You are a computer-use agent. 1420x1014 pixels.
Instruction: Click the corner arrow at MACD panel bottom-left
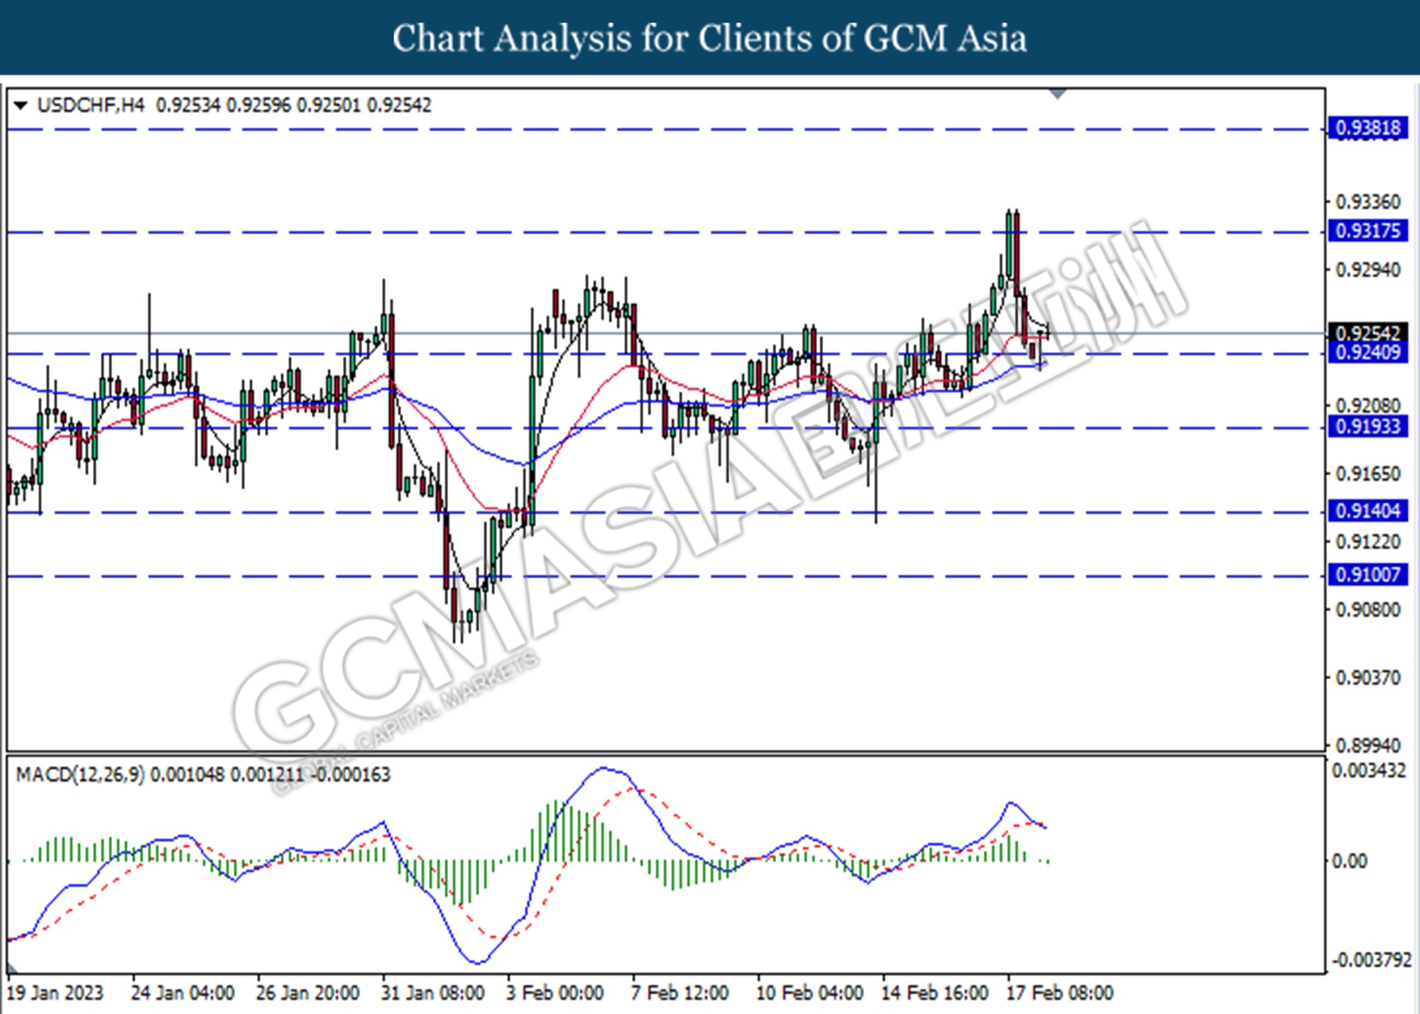(12, 967)
